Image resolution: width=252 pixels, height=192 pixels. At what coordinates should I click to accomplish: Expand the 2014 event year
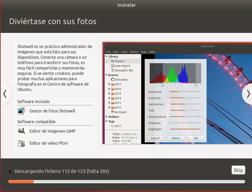[109, 98]
